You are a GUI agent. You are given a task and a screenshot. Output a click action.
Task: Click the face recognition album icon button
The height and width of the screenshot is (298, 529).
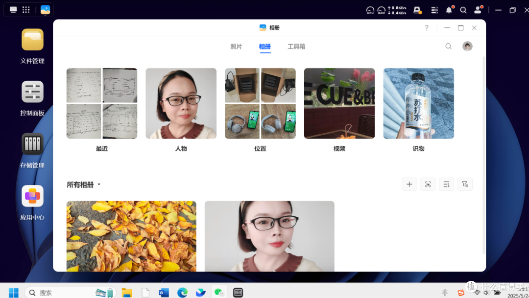point(428,184)
